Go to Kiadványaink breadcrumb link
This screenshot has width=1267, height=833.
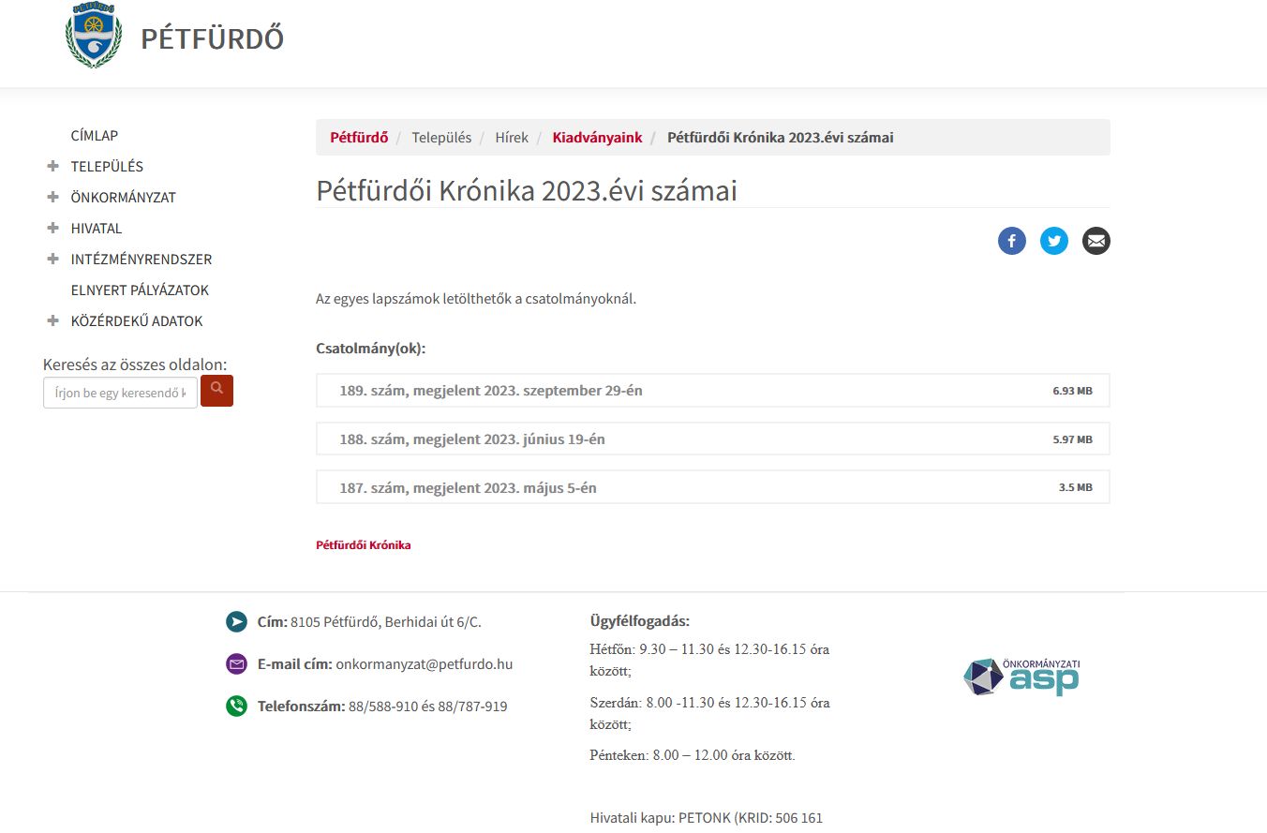[597, 138]
